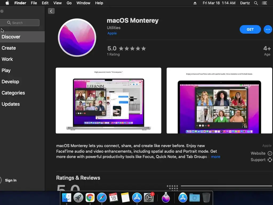The width and height of the screenshot is (273, 205).
Task: Open the Apple developer link
Action: 112,33
